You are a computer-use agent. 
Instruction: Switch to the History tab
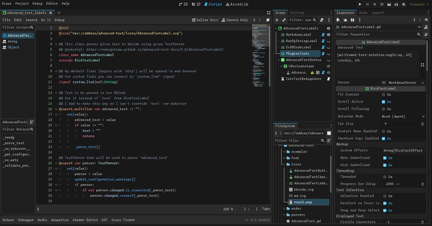297,13
